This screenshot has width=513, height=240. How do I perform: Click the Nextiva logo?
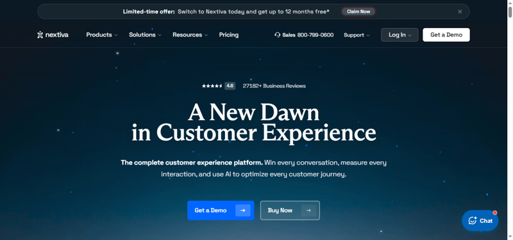53,35
